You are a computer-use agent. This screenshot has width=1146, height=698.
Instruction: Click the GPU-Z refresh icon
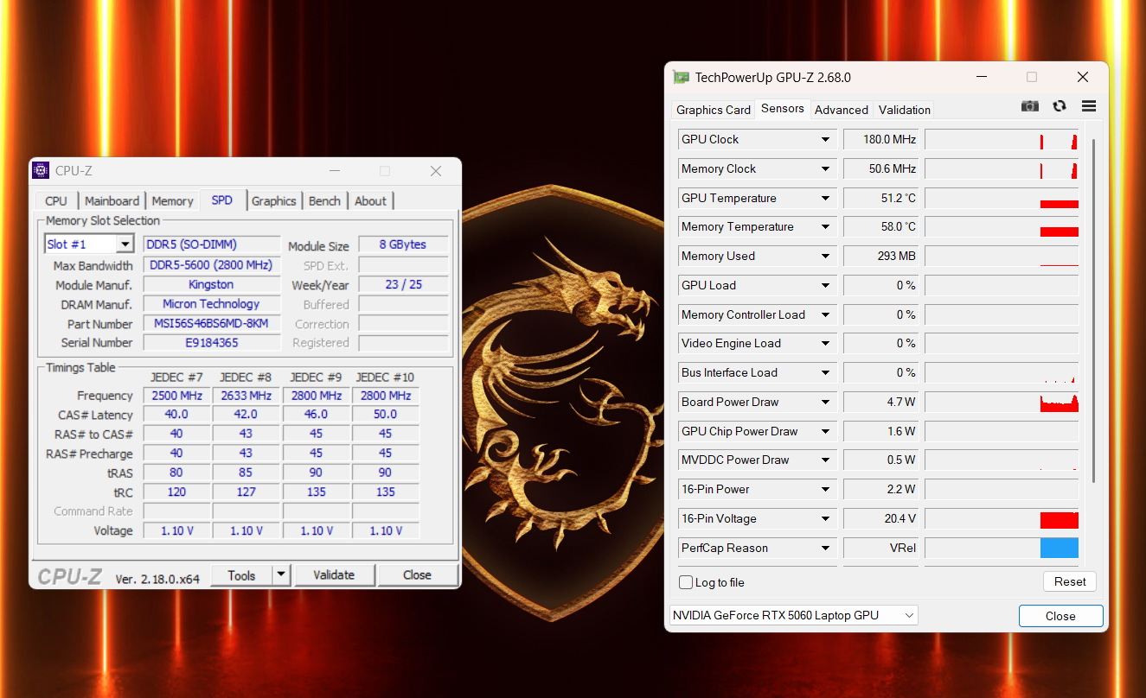1060,106
